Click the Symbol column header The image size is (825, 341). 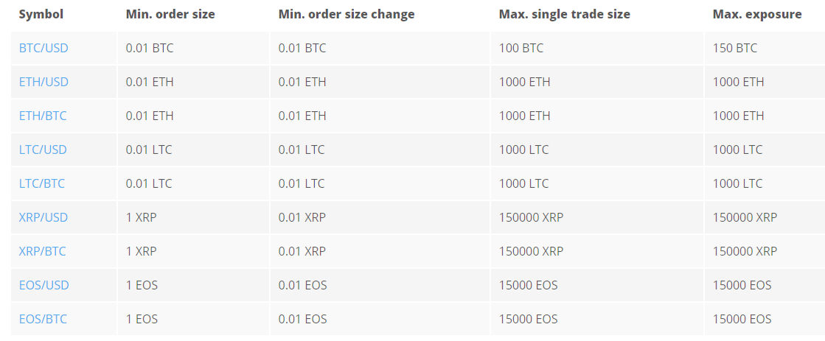pos(41,14)
